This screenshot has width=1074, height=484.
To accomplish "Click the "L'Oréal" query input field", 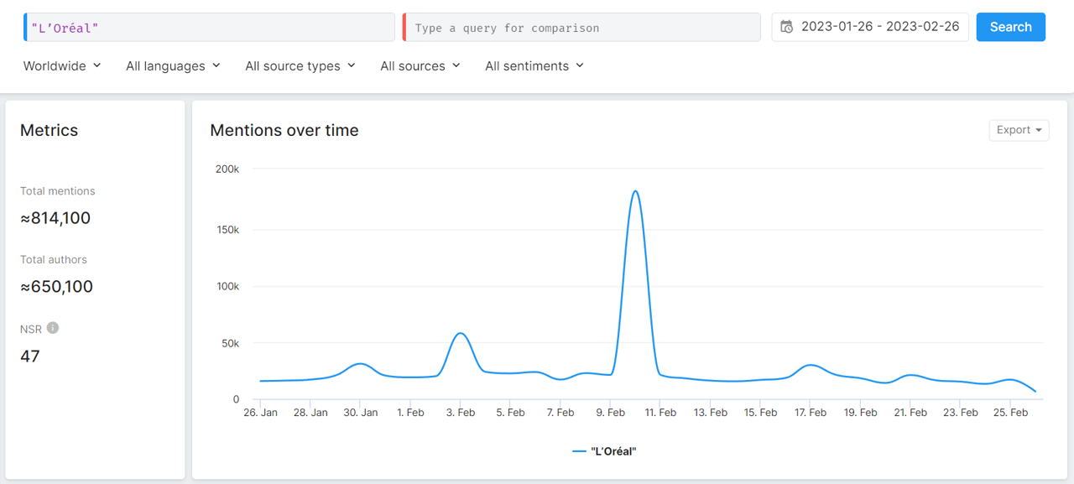I will (x=210, y=28).
